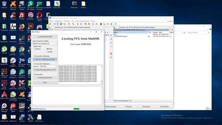Viewport: 222px width, 125px height.
Task: Click the pack files icon in Total Commander toolbar
Action: point(85,24)
